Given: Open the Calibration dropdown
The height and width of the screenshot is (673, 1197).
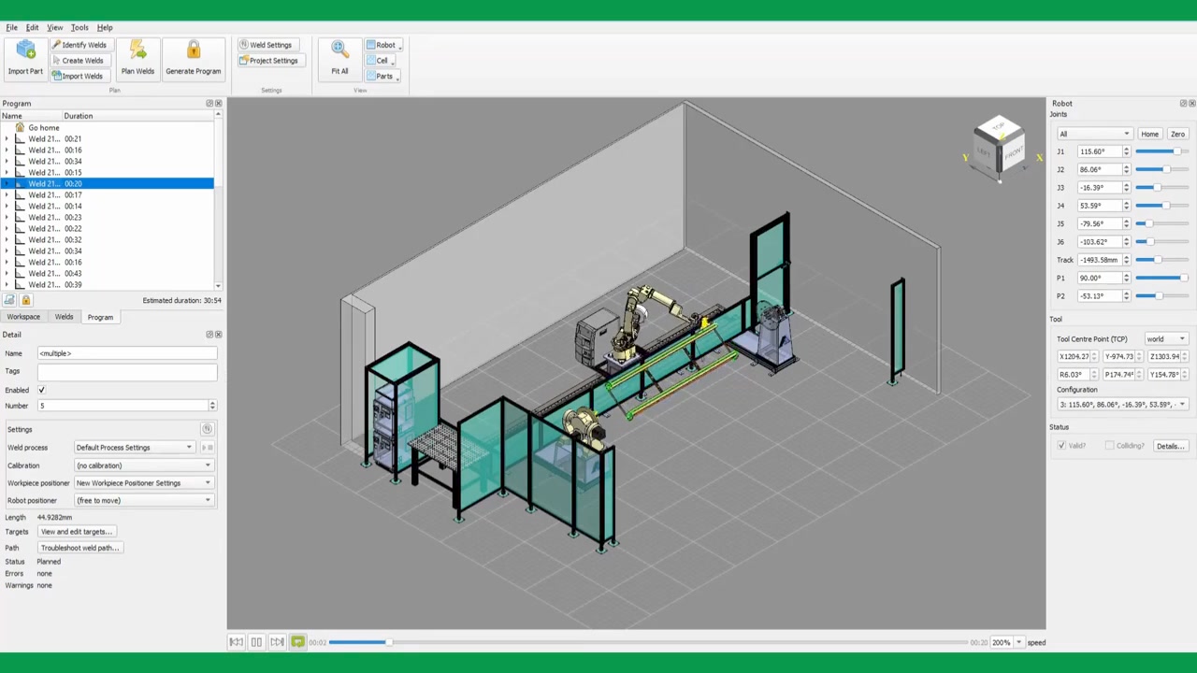Looking at the screenshot, I should click(x=144, y=465).
